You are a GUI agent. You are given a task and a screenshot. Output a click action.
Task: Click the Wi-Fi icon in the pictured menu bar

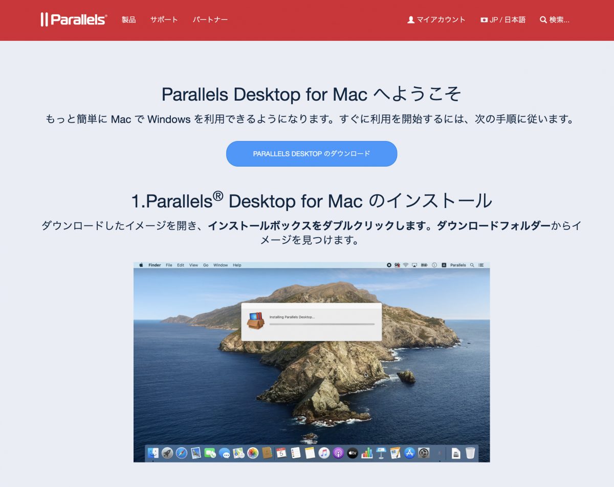(x=406, y=265)
